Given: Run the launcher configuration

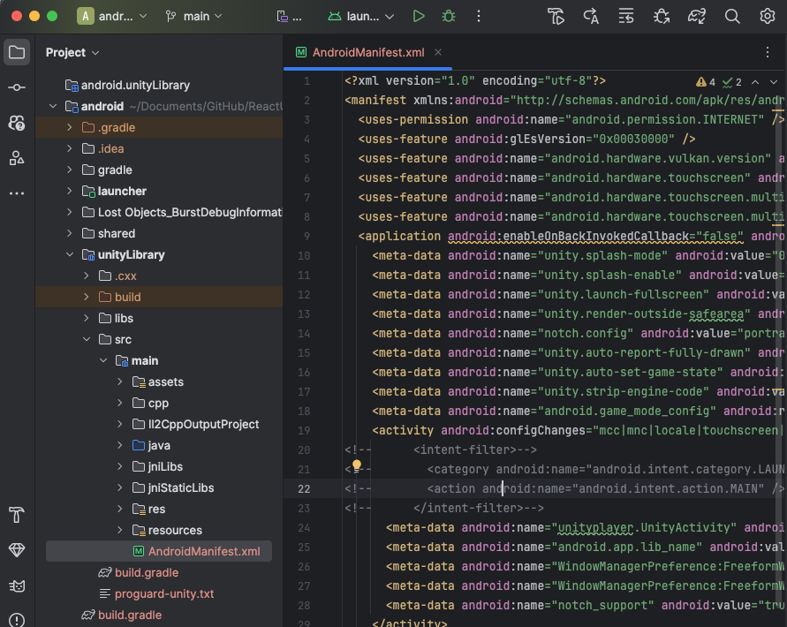Looking at the screenshot, I should [x=419, y=16].
